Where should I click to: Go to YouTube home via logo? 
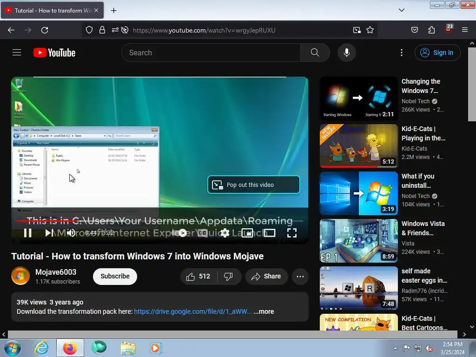tap(54, 53)
